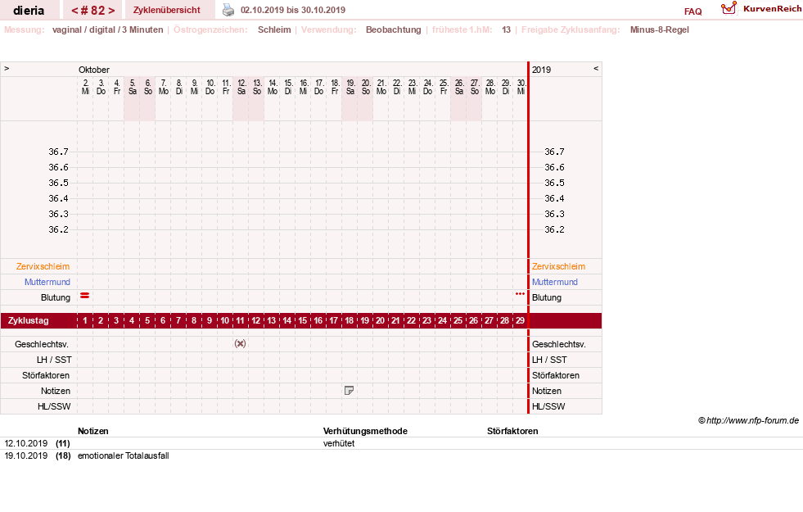The image size is (803, 512).
Task: Click the left Blutung row label
Action: click(56, 297)
